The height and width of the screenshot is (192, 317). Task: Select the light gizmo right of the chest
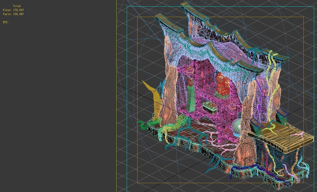click(232, 106)
